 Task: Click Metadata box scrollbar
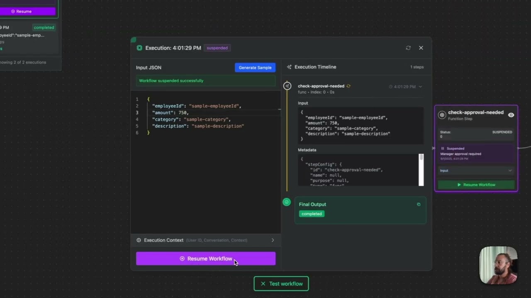421,170
